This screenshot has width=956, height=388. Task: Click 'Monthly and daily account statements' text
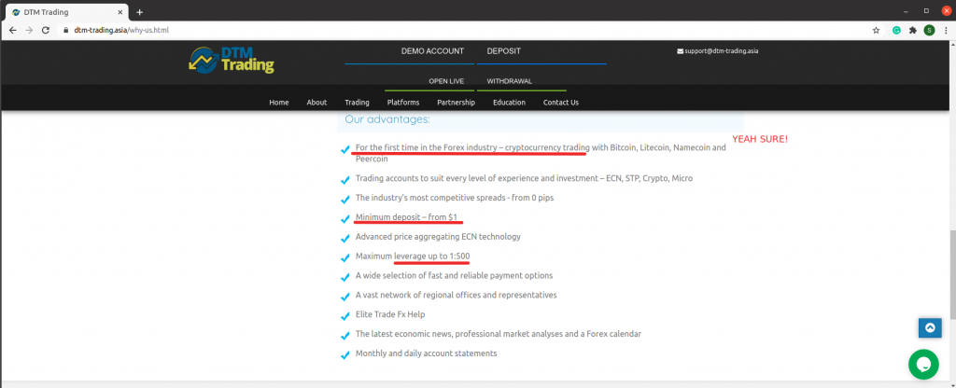pos(426,353)
